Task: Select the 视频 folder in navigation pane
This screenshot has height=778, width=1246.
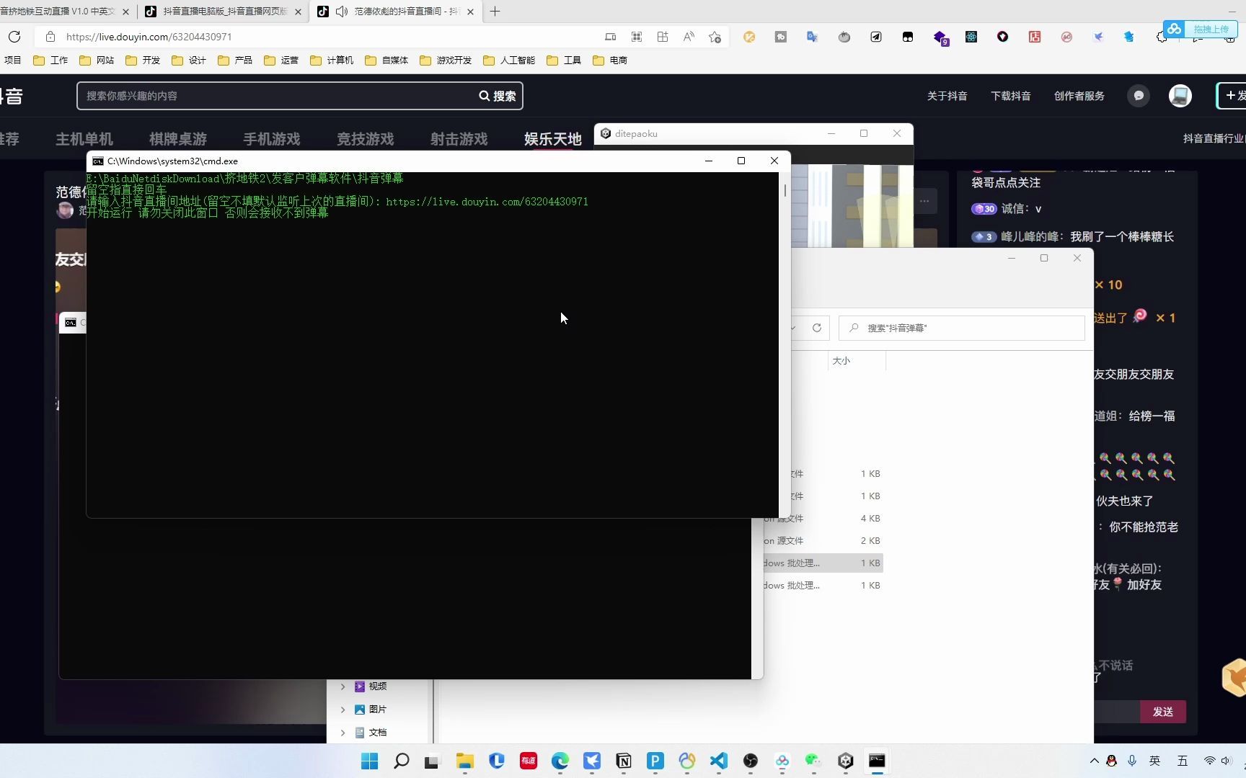Action: coord(371,687)
